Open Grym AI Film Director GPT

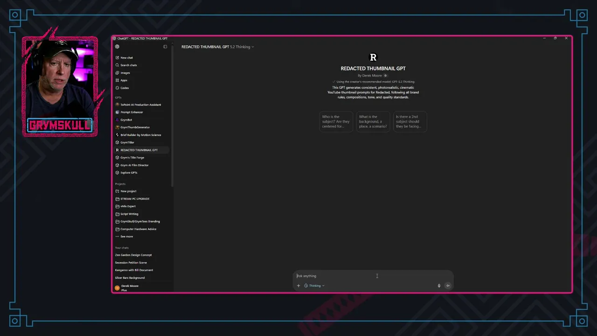point(141,165)
